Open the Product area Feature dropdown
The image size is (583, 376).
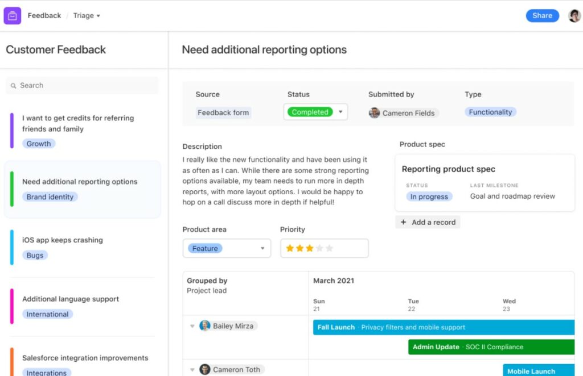point(227,248)
